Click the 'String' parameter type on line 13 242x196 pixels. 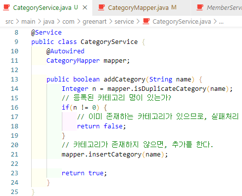tap(161, 79)
